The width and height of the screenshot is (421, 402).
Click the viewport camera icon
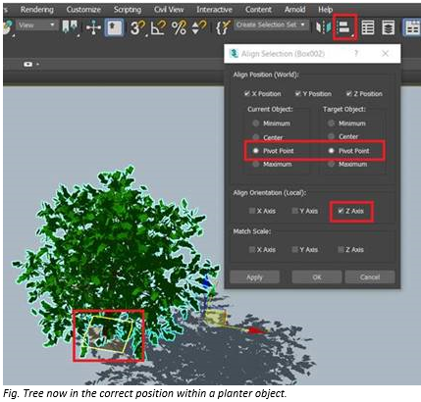(x=27, y=64)
